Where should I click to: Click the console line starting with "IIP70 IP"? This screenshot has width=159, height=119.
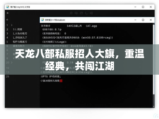point(51,76)
